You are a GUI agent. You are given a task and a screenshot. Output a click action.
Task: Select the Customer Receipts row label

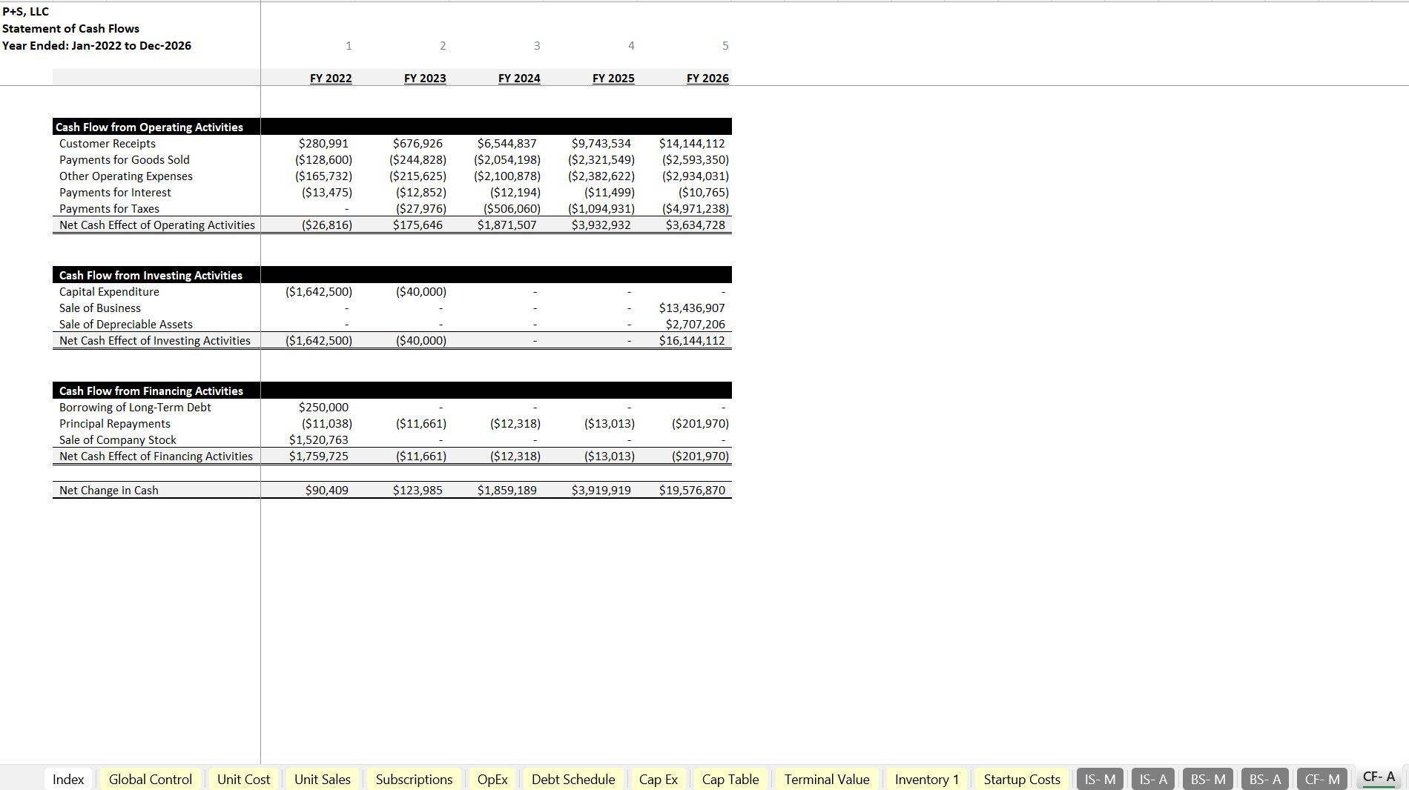pos(108,143)
